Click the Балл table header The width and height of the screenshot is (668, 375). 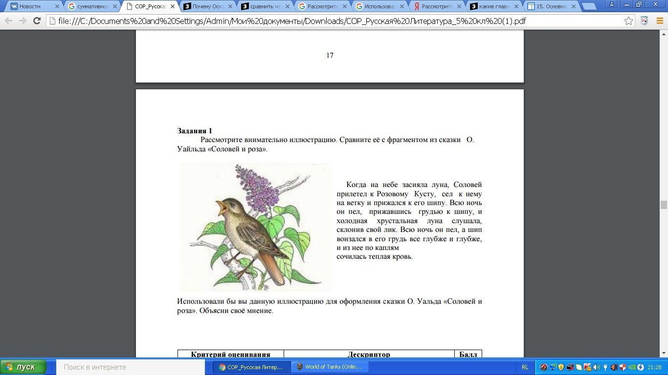468,354
